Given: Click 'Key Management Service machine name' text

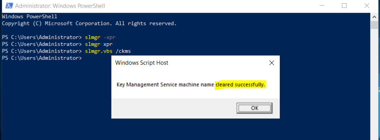Looking at the screenshot, I should [x=165, y=85].
